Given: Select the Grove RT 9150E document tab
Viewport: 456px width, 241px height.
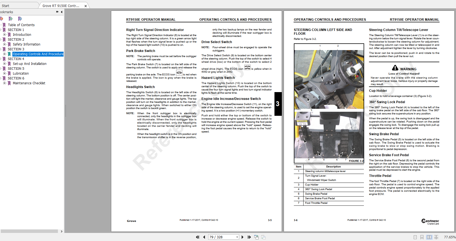Looking at the screenshot, I should click(61, 6).
